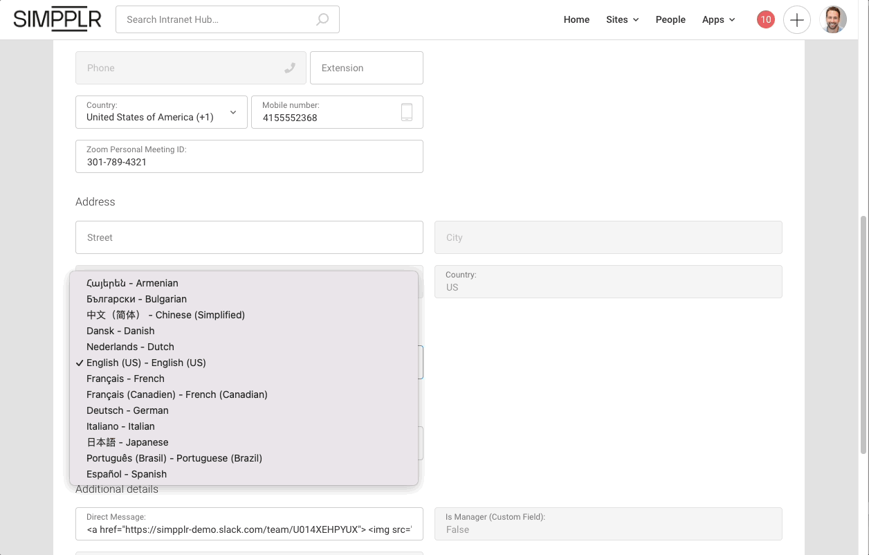Select Italiano - Italian option
Viewport: 869px width, 555px height.
[x=244, y=426]
